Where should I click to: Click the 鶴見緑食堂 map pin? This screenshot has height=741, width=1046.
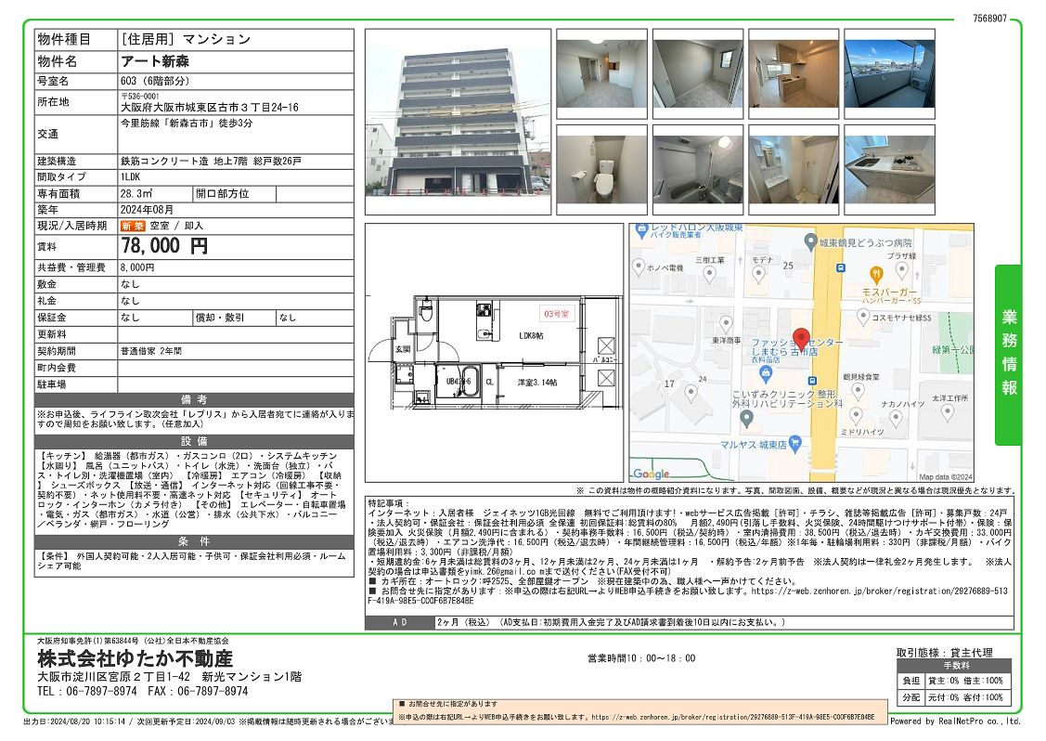[x=858, y=391]
